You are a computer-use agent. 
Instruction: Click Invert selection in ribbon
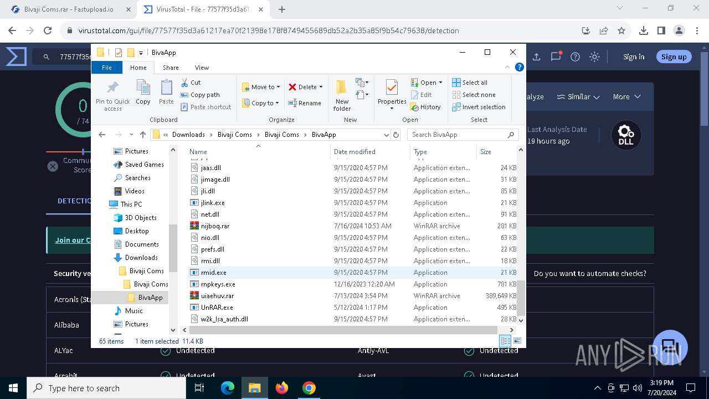(479, 107)
